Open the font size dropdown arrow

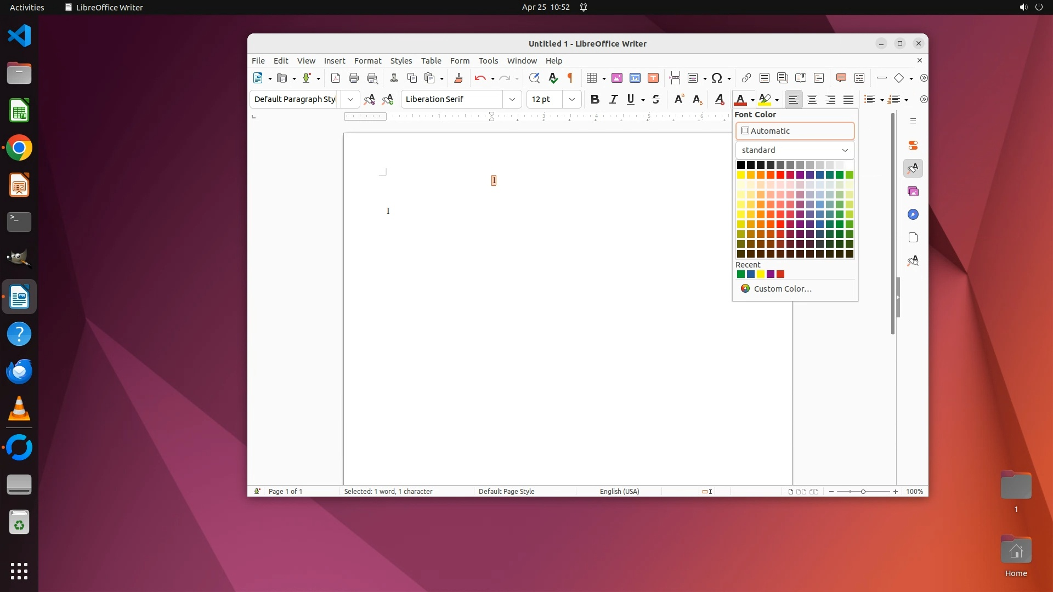(x=572, y=99)
